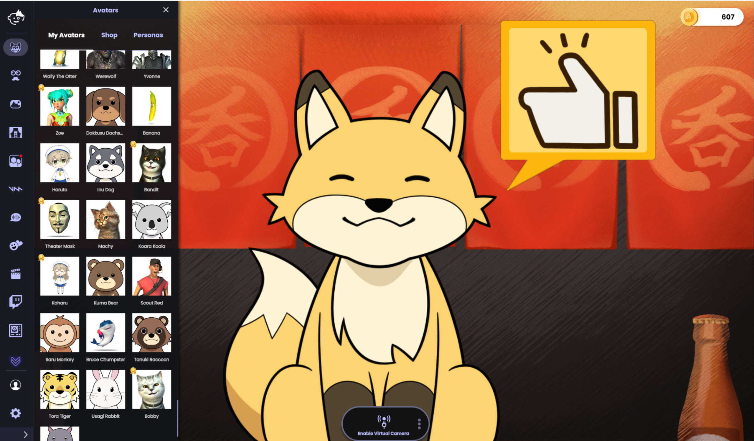Click the gold badge on Koharu avatar
Screen dimensions: 754x441
point(41,257)
